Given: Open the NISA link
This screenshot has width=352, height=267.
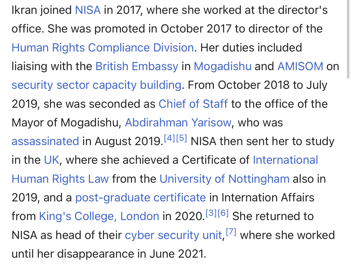Looking at the screenshot, I should click(x=88, y=10).
